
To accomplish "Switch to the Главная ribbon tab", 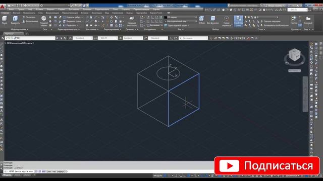I will 5,13.
